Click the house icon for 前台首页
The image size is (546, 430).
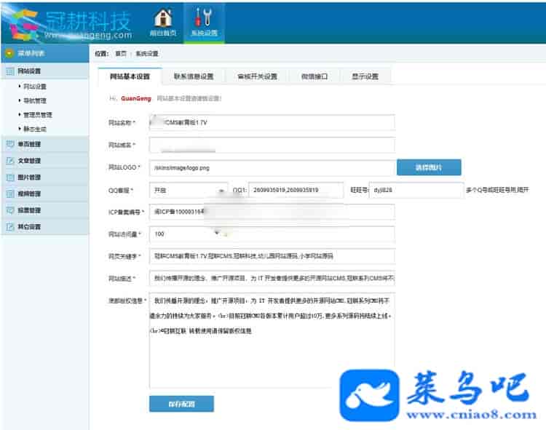coord(162,17)
